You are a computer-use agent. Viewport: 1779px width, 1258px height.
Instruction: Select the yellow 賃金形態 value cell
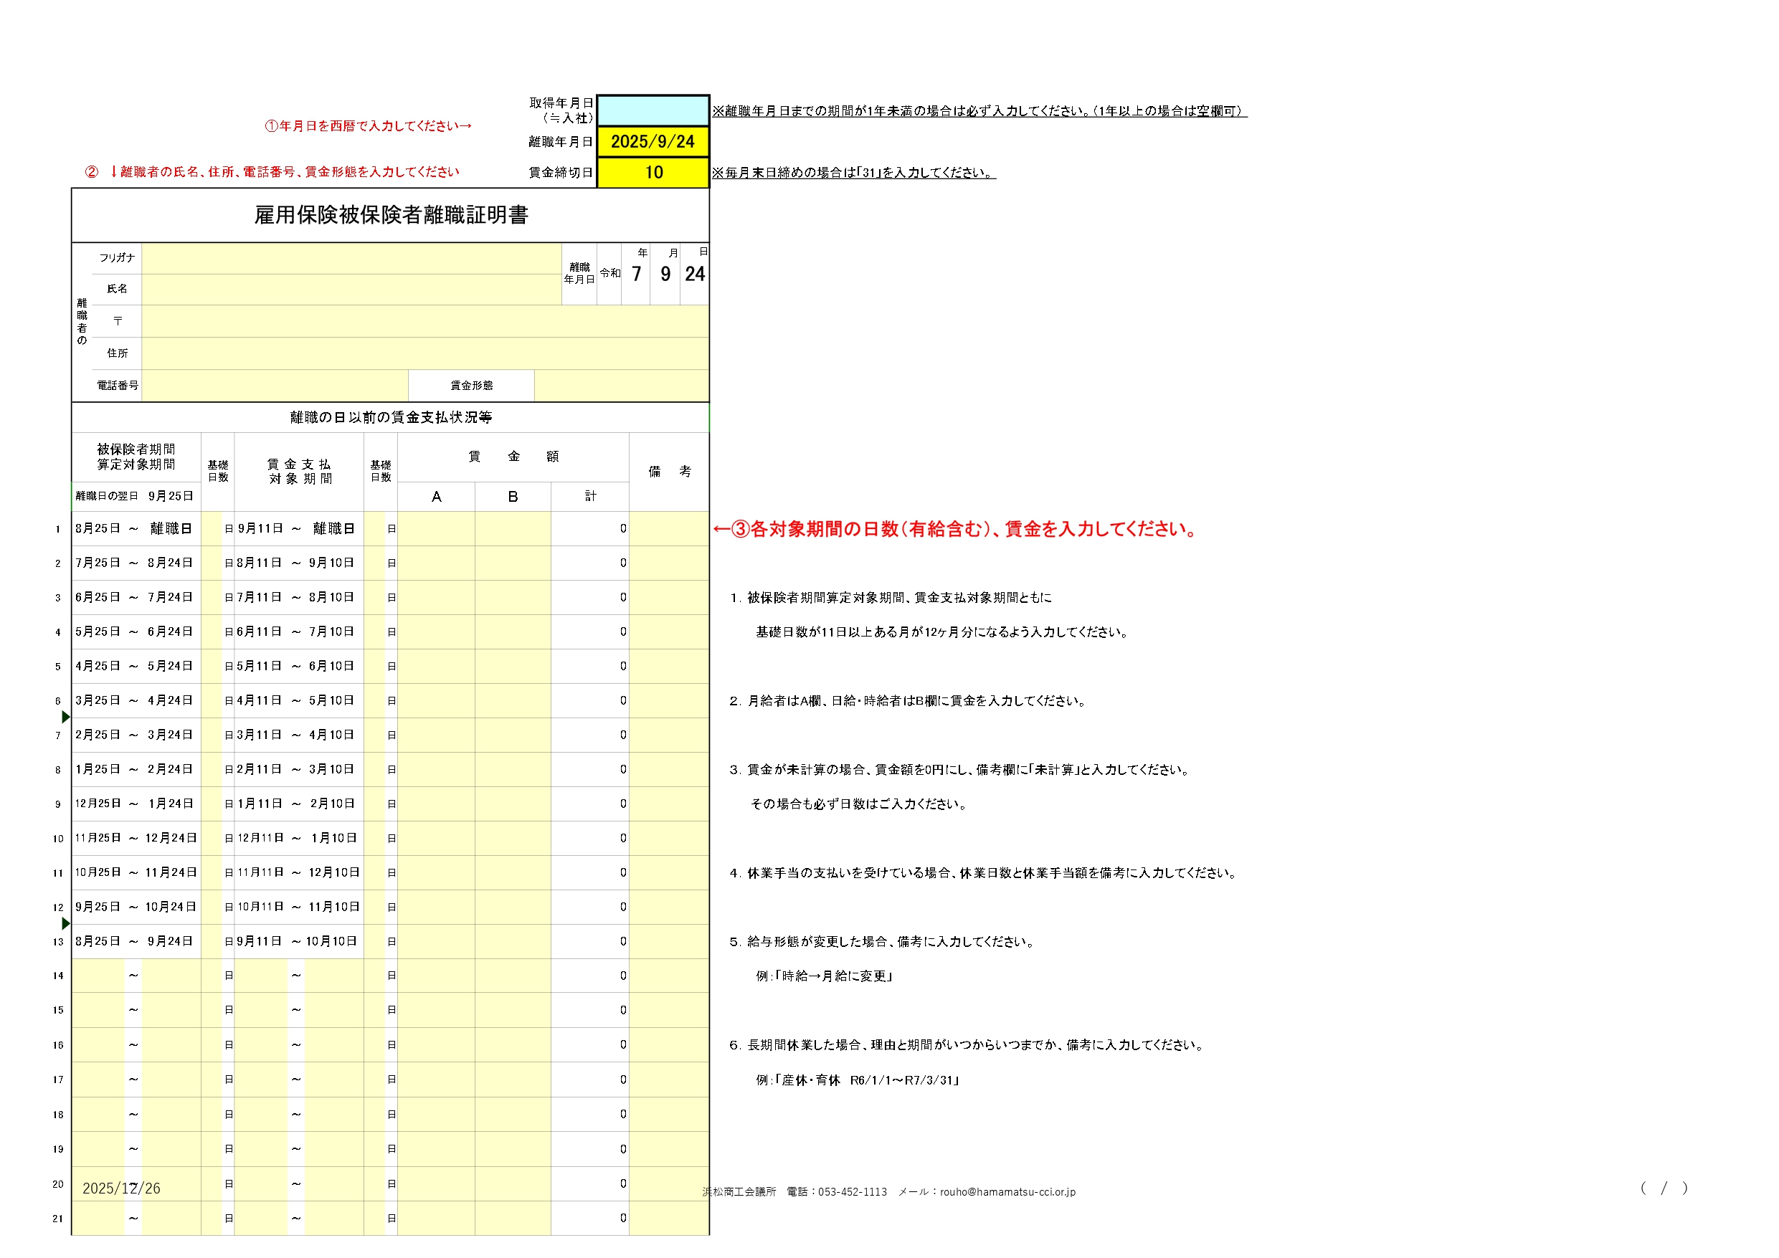pyautogui.click(x=622, y=385)
